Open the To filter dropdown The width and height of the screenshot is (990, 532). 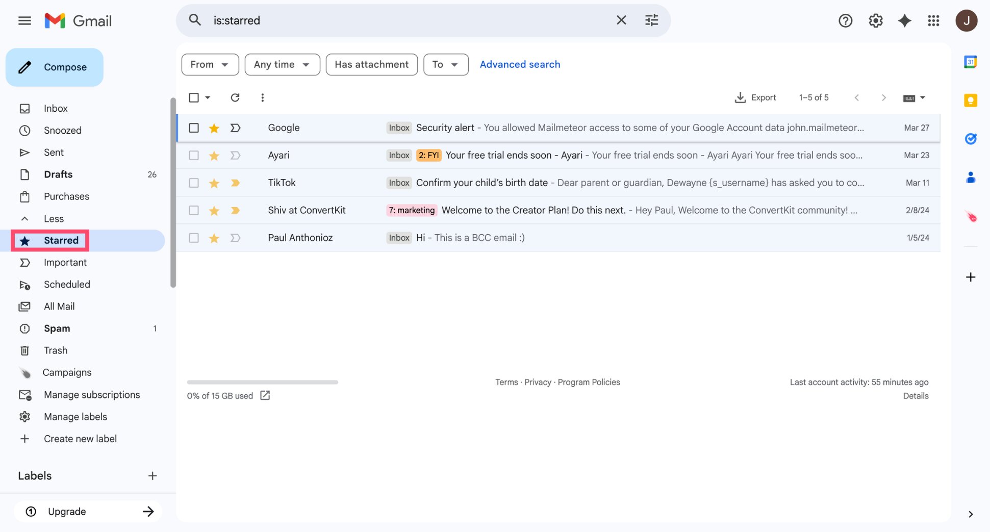446,65
